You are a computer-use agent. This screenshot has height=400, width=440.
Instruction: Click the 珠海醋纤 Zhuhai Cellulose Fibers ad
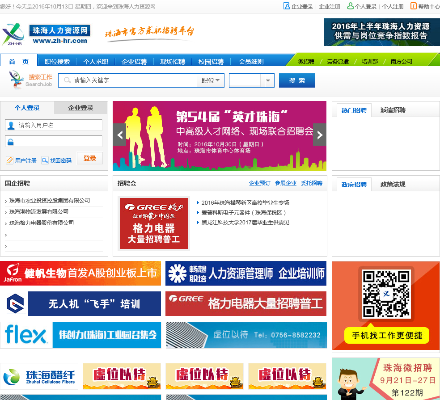click(39, 376)
